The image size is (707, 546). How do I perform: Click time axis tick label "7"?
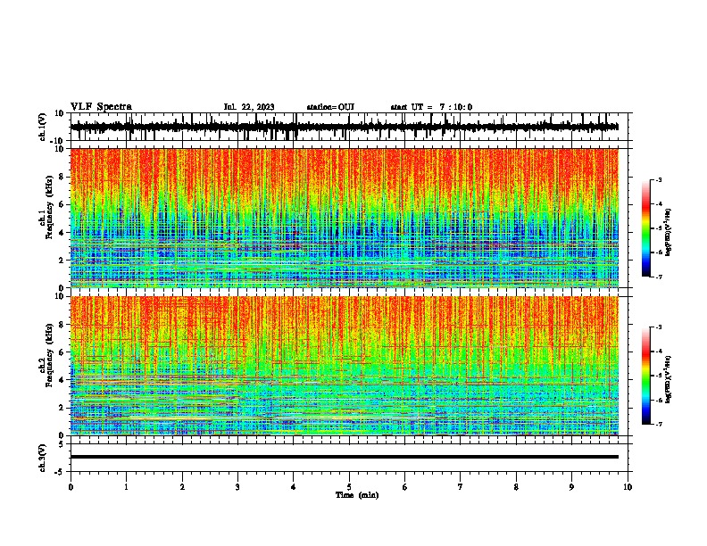pos(461,487)
